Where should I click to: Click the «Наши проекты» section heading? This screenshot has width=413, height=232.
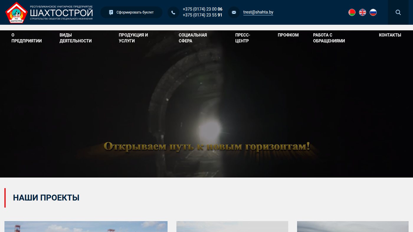coord(46,198)
